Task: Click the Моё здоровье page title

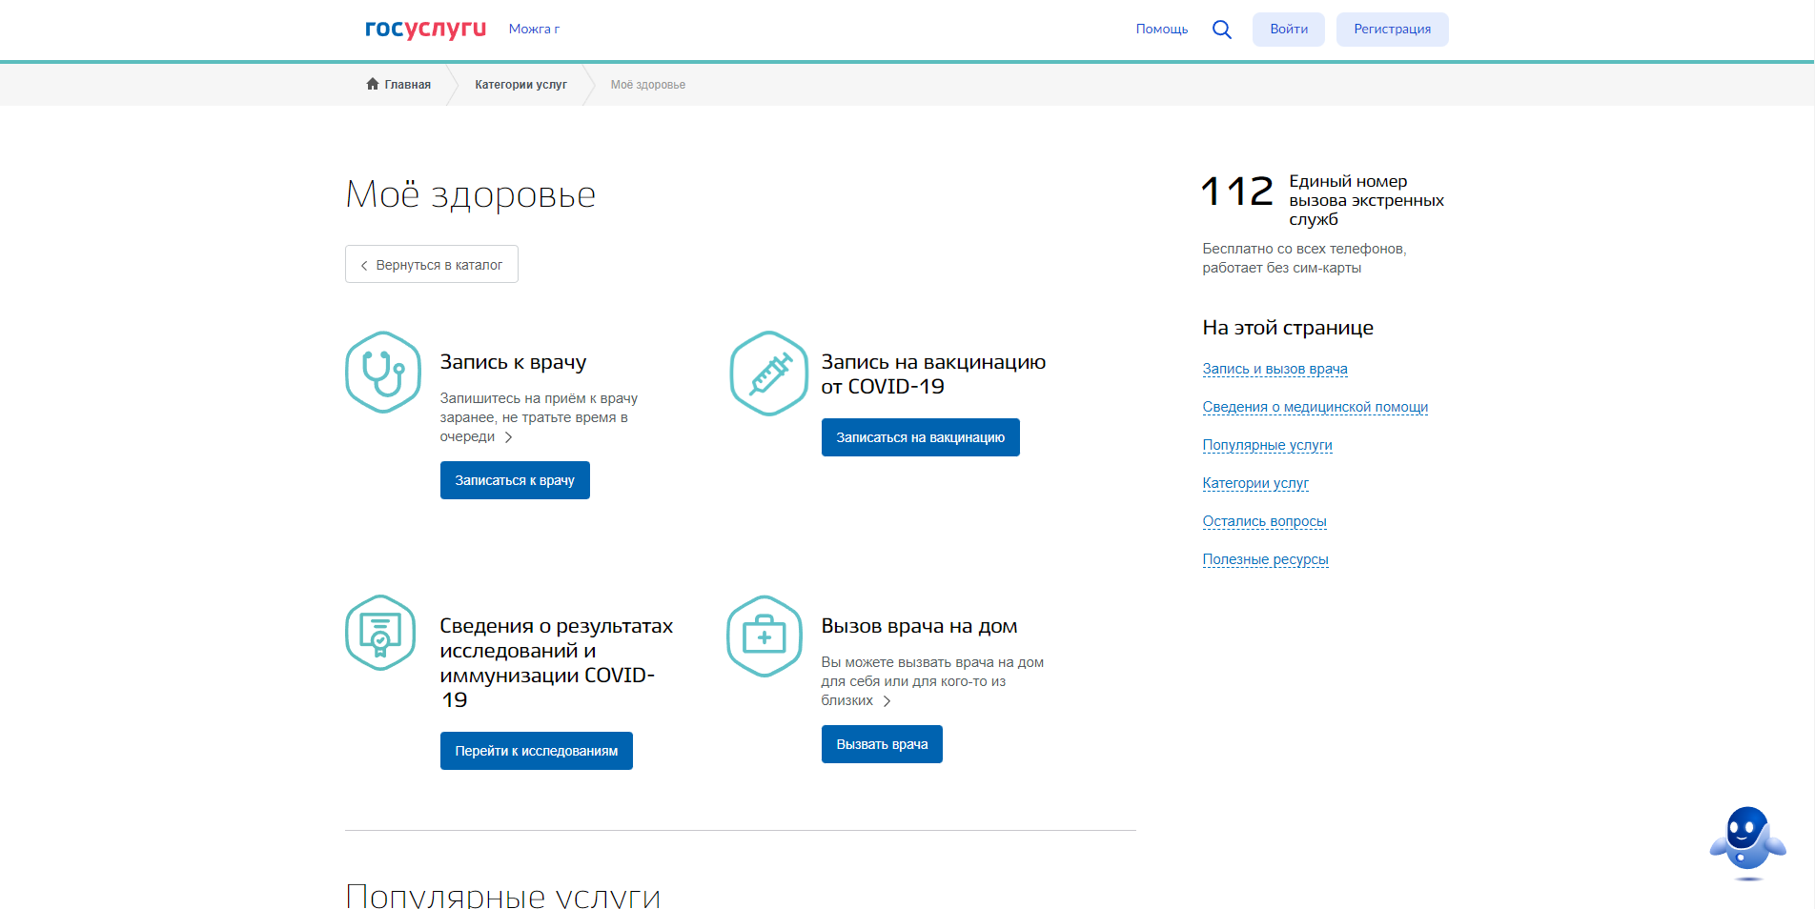Action: (x=470, y=194)
